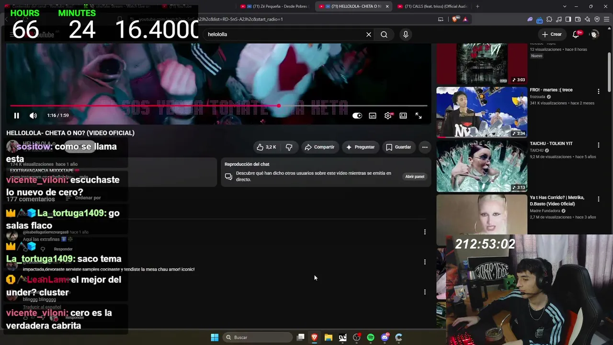This screenshot has height=345, width=613.
Task: Go fullscreen with the player's expand icon
Action: (x=419, y=115)
